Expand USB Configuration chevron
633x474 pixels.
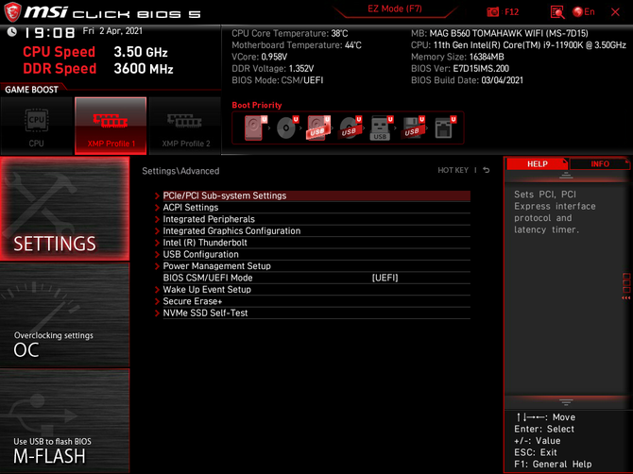coord(158,254)
